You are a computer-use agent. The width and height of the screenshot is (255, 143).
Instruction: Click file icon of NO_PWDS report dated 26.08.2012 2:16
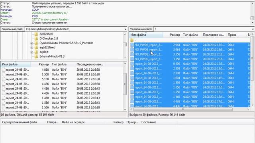pos(132,59)
